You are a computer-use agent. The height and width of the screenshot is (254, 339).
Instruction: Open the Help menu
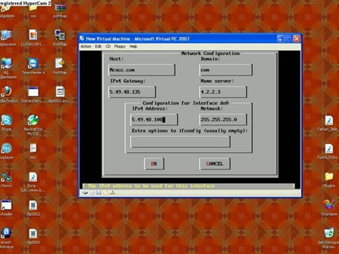click(133, 47)
